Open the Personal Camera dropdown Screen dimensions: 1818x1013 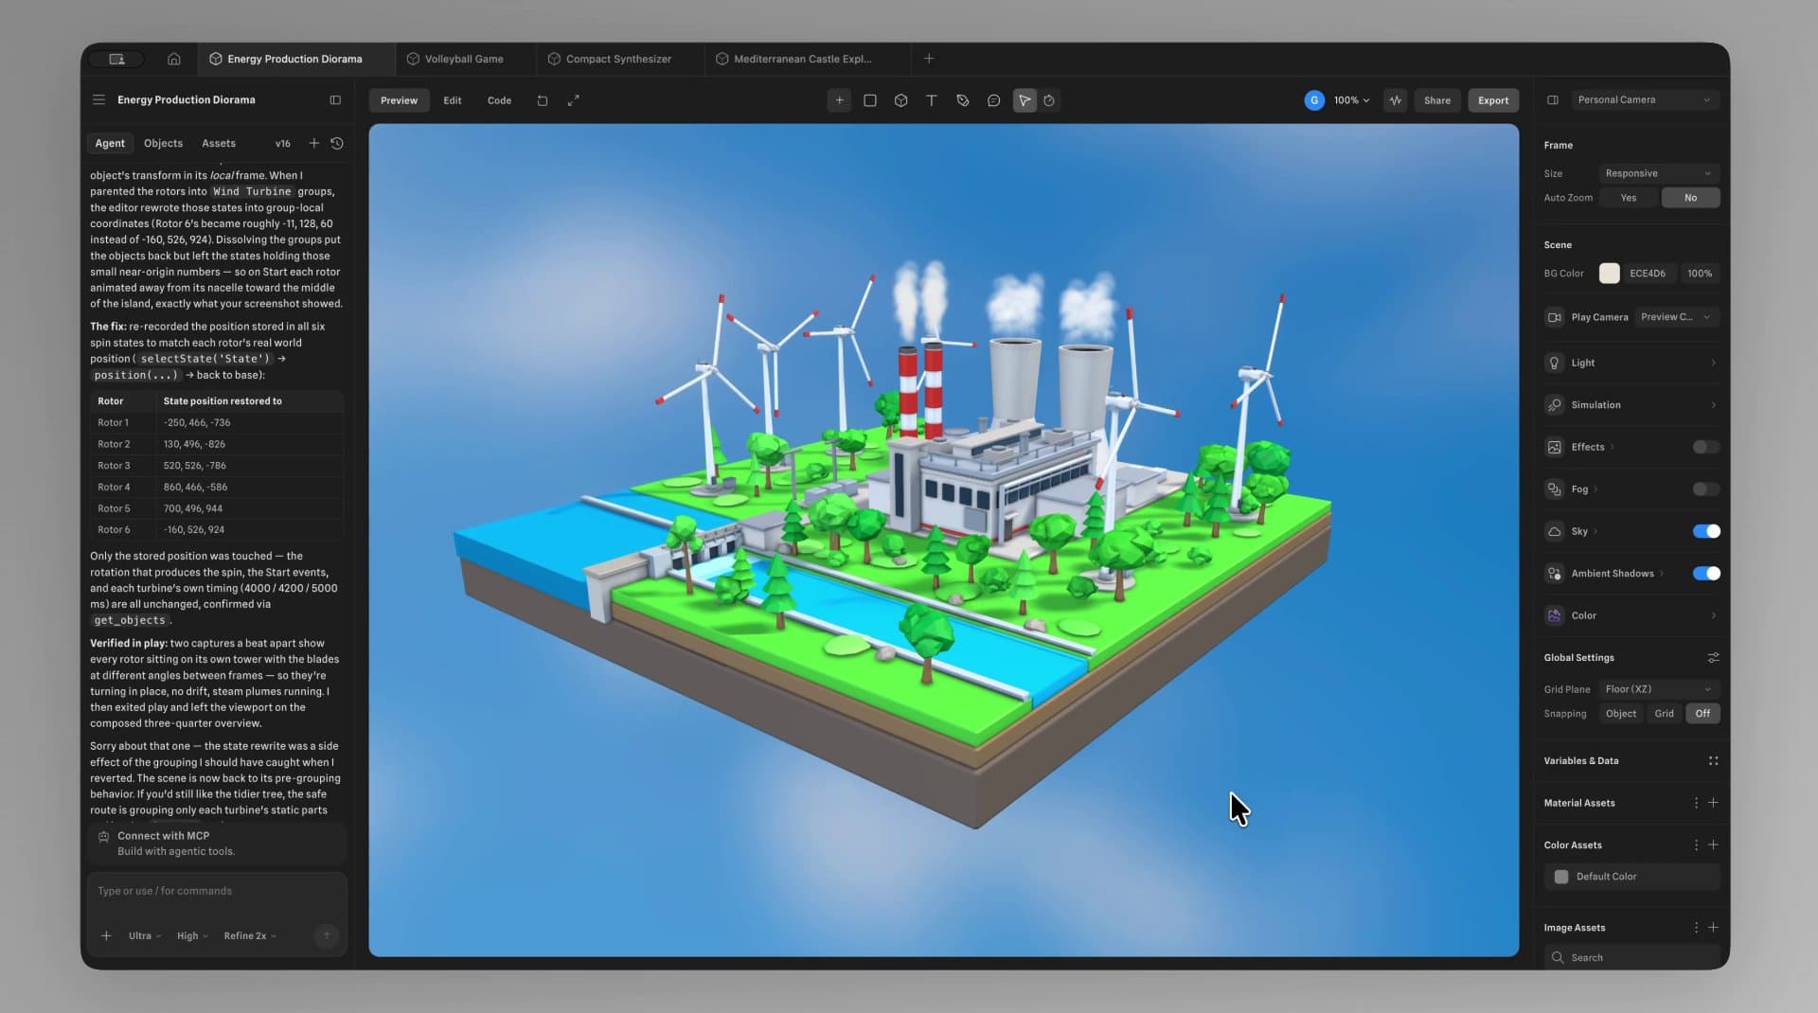click(x=1644, y=99)
